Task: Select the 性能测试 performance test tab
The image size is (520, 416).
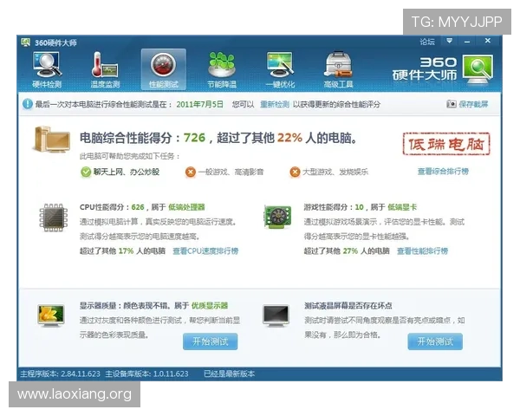Action: pyautogui.click(x=164, y=69)
